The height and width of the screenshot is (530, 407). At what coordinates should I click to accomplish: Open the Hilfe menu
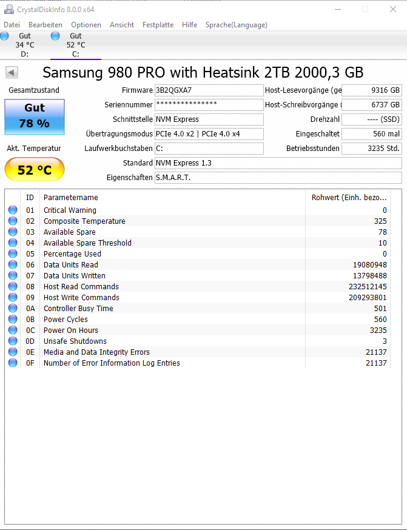189,25
